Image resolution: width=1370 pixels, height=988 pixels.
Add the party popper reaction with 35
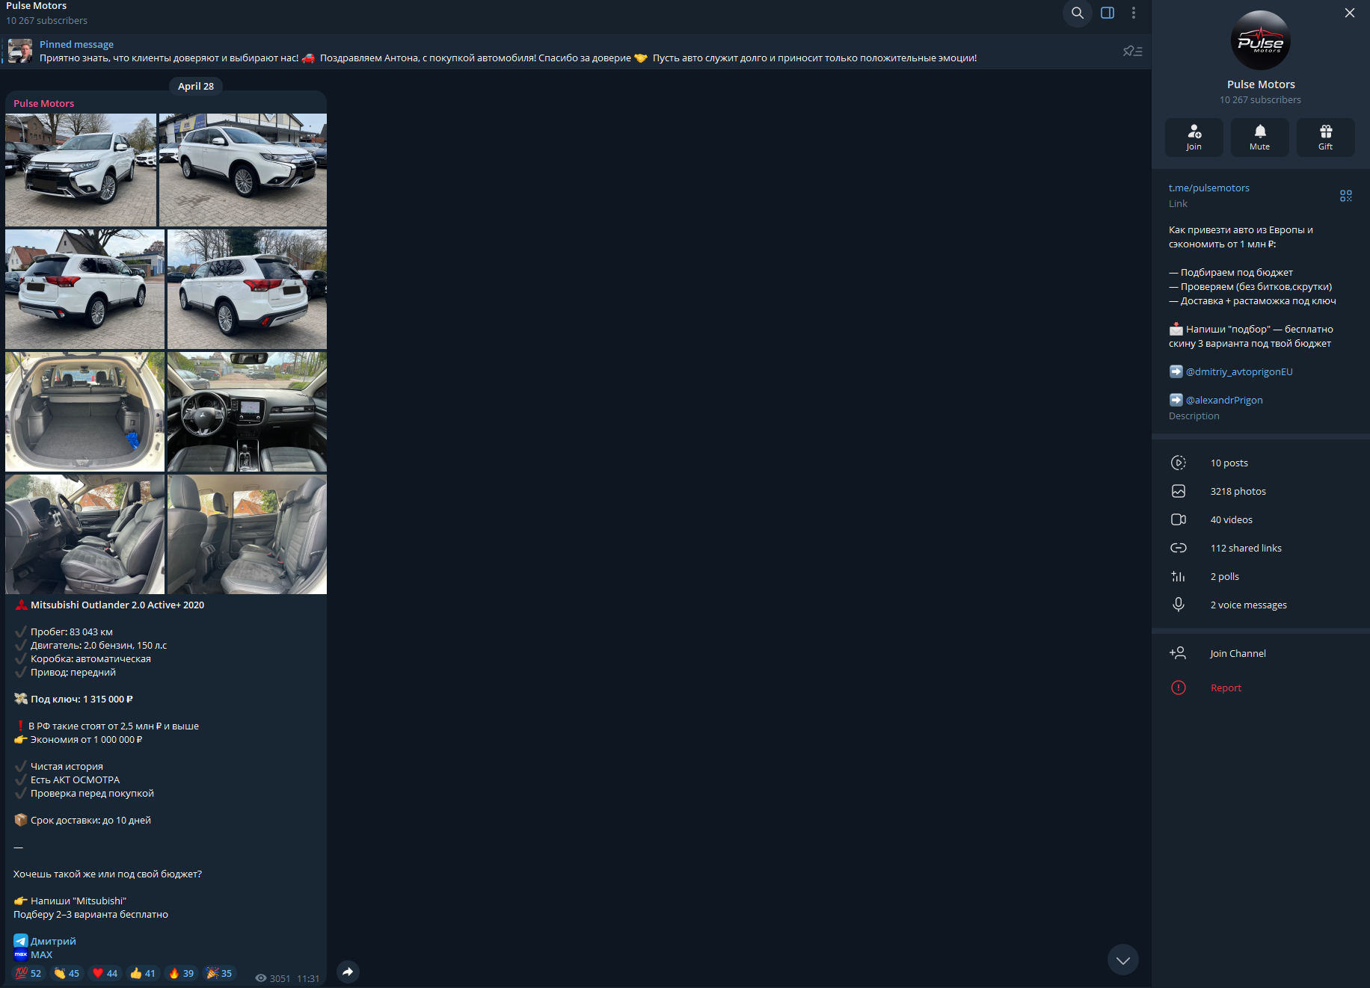[x=219, y=974]
